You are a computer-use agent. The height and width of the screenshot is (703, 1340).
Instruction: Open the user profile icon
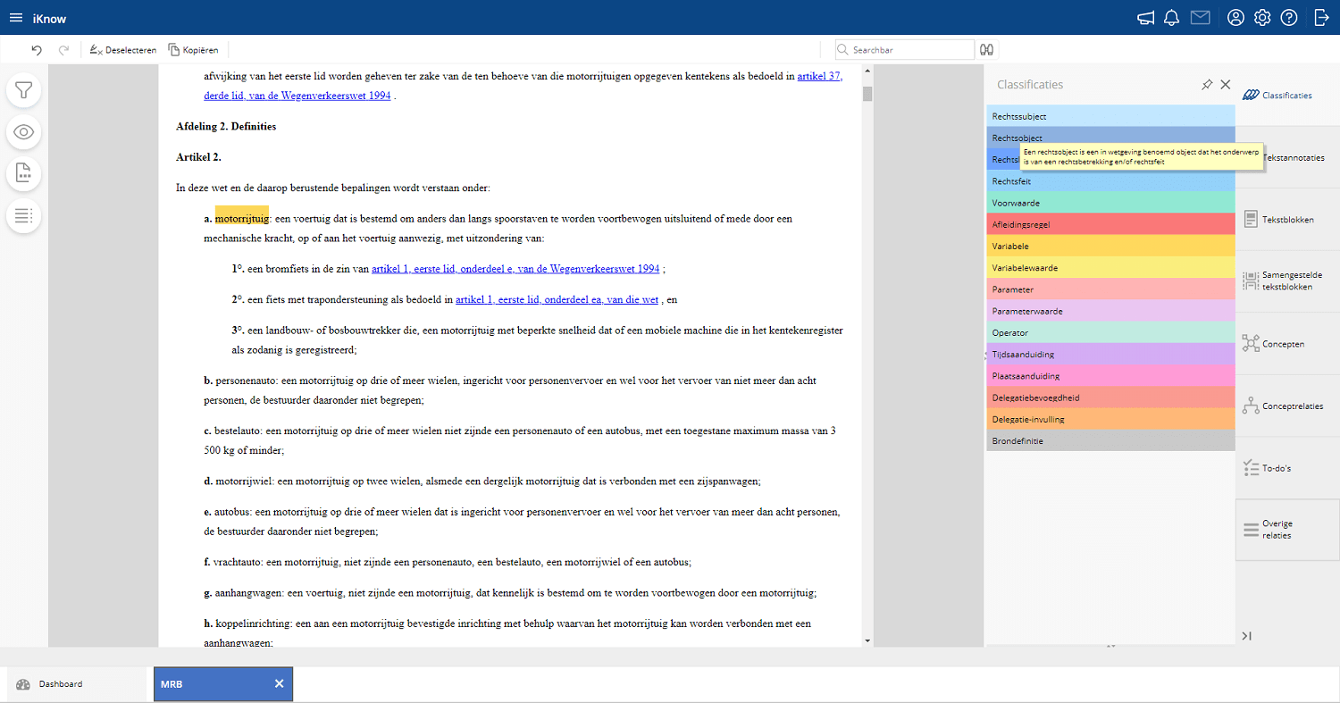coord(1235,18)
